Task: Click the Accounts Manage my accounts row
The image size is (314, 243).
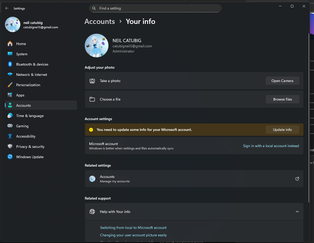Action: [194, 179]
